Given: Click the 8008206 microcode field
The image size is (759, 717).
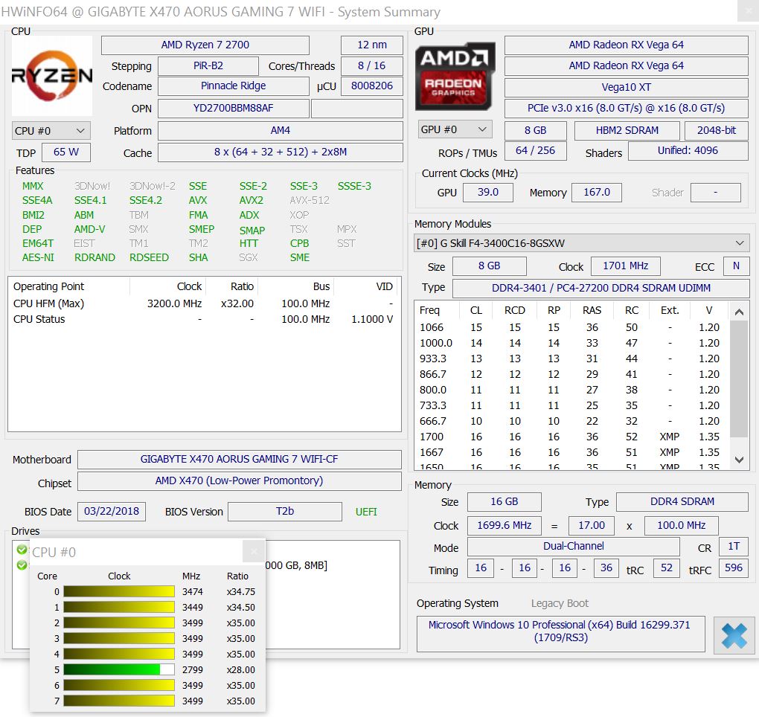Looking at the screenshot, I should coord(372,86).
